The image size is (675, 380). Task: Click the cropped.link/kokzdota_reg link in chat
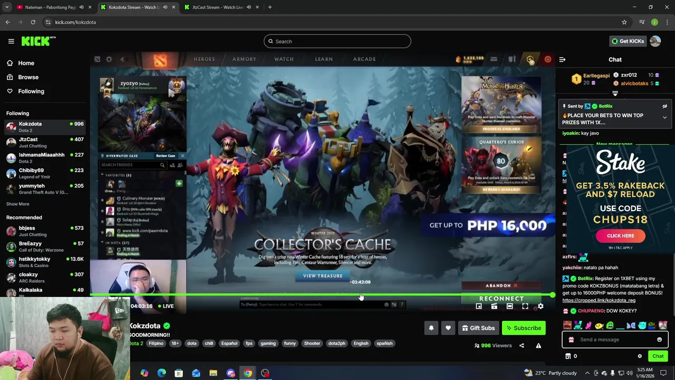pos(599,300)
